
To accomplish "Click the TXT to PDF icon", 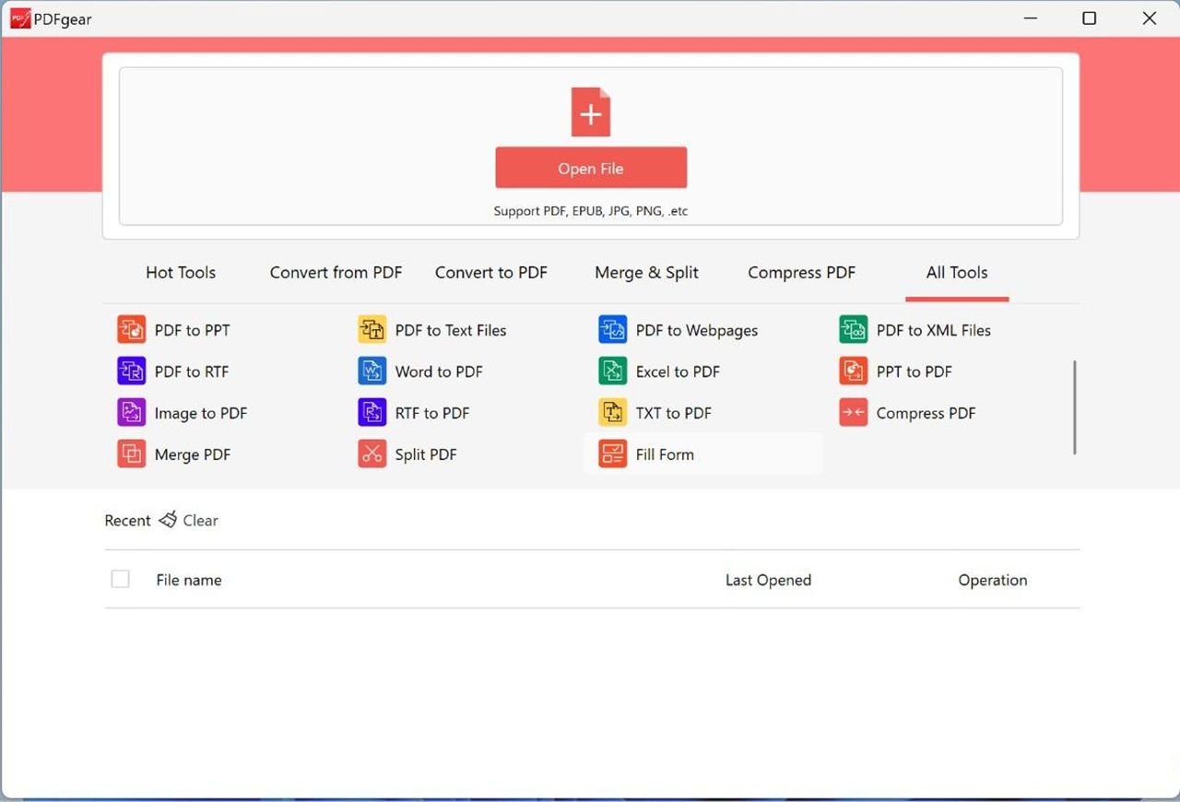I will coord(613,412).
